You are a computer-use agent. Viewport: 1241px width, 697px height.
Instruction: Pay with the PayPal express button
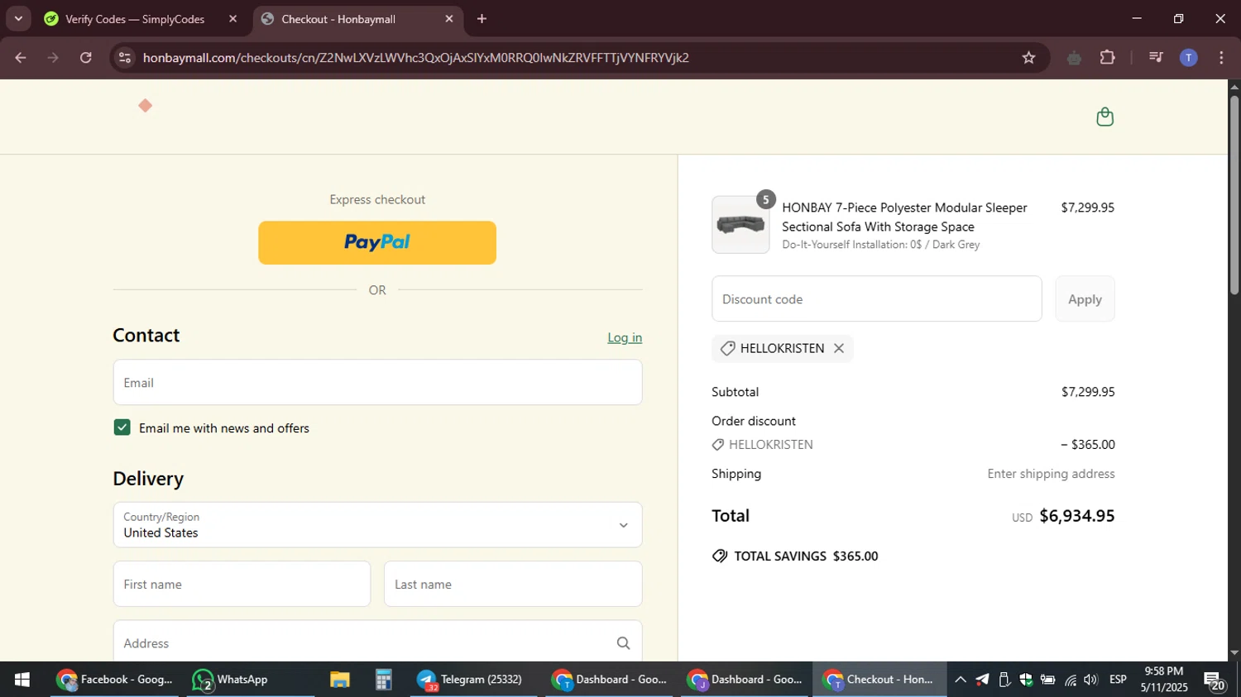tap(377, 242)
